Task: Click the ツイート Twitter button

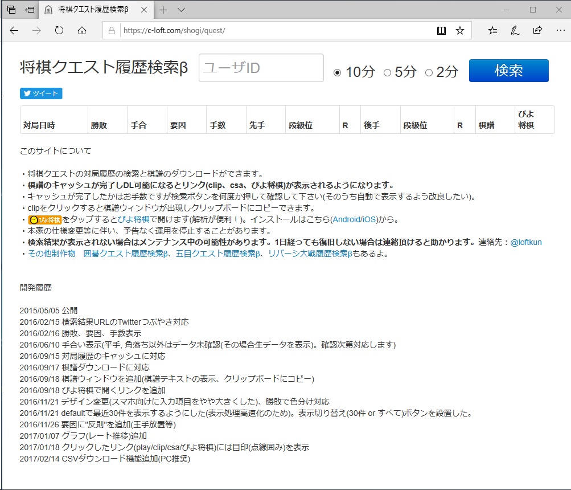Action: [x=41, y=93]
